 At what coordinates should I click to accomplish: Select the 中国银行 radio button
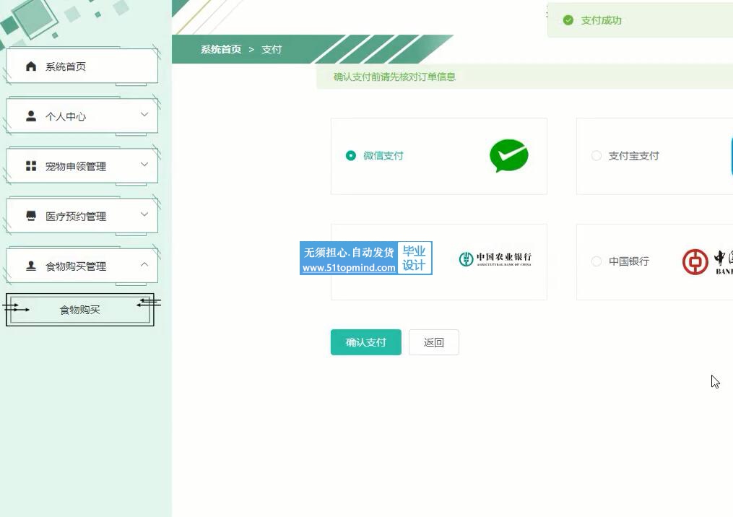click(597, 261)
